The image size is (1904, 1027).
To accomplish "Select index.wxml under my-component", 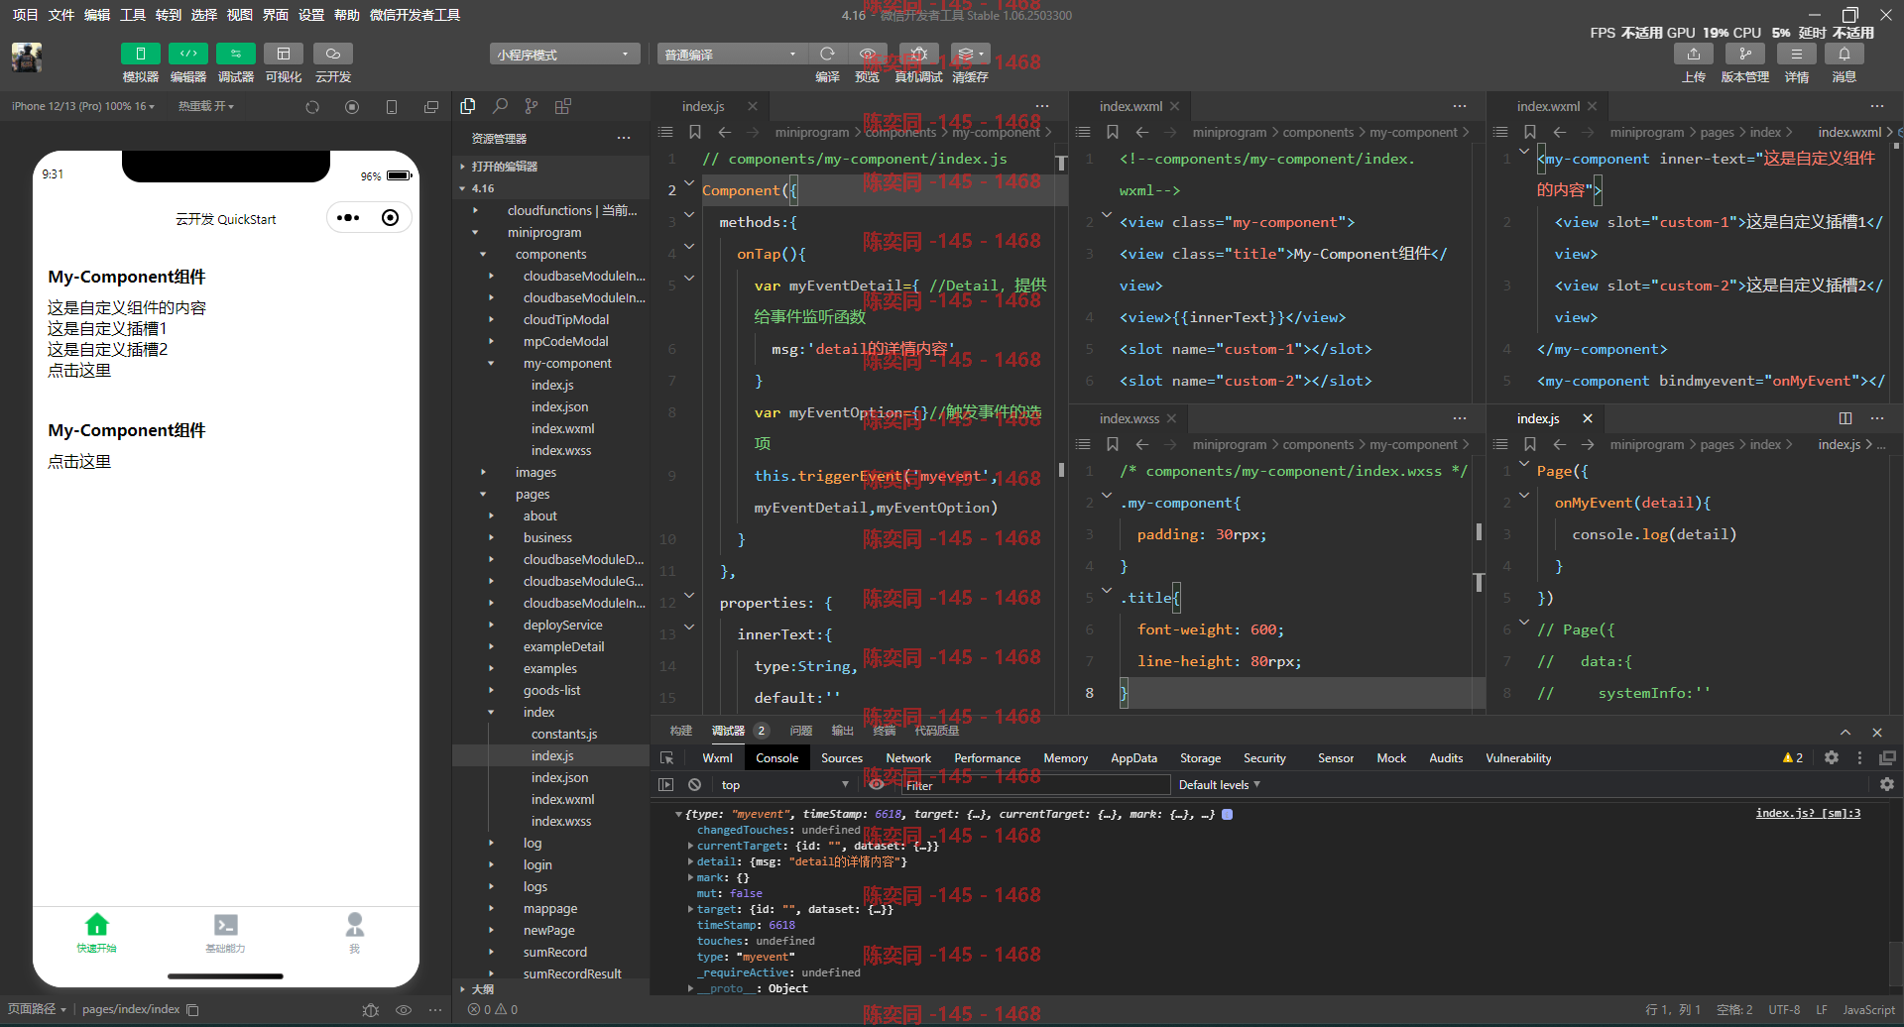I will point(562,428).
